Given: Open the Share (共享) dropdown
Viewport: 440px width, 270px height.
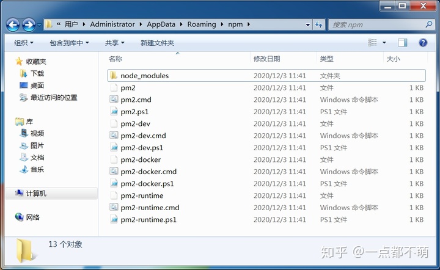Looking at the screenshot, I should pyautogui.click(x=115, y=43).
